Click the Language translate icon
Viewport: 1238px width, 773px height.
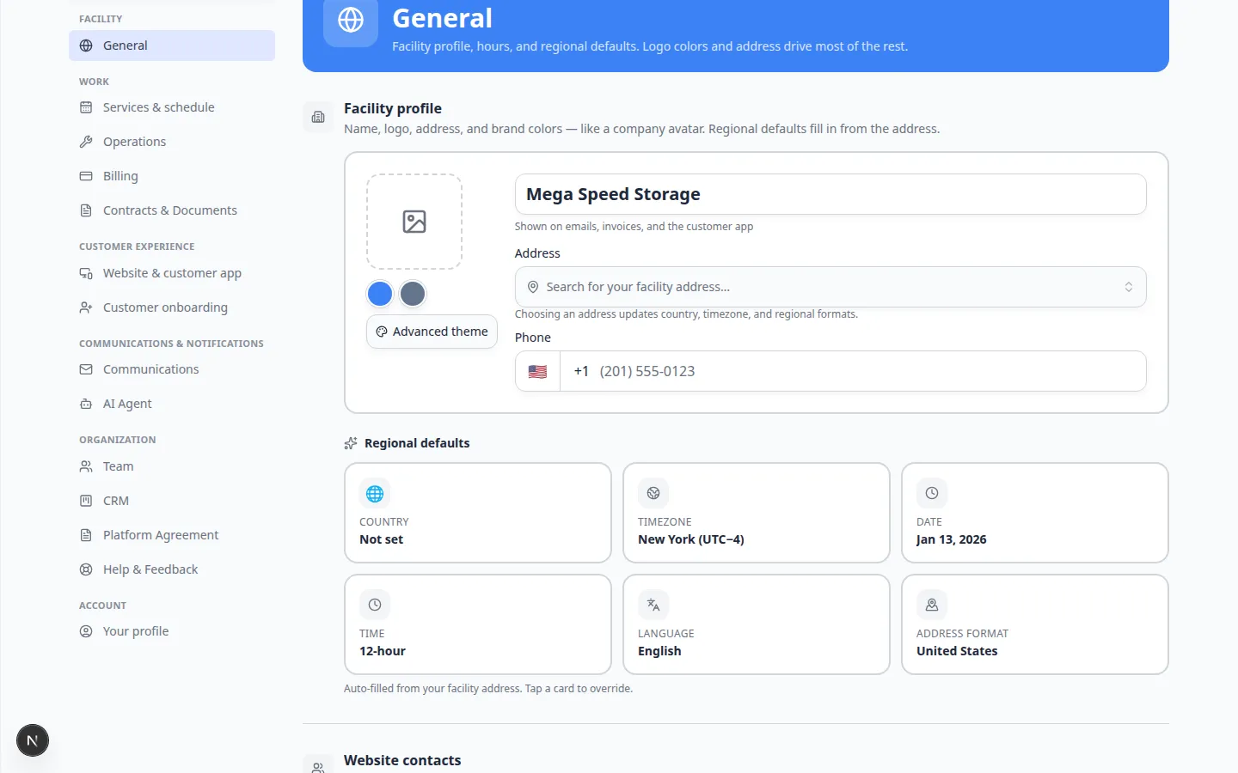pyautogui.click(x=653, y=605)
